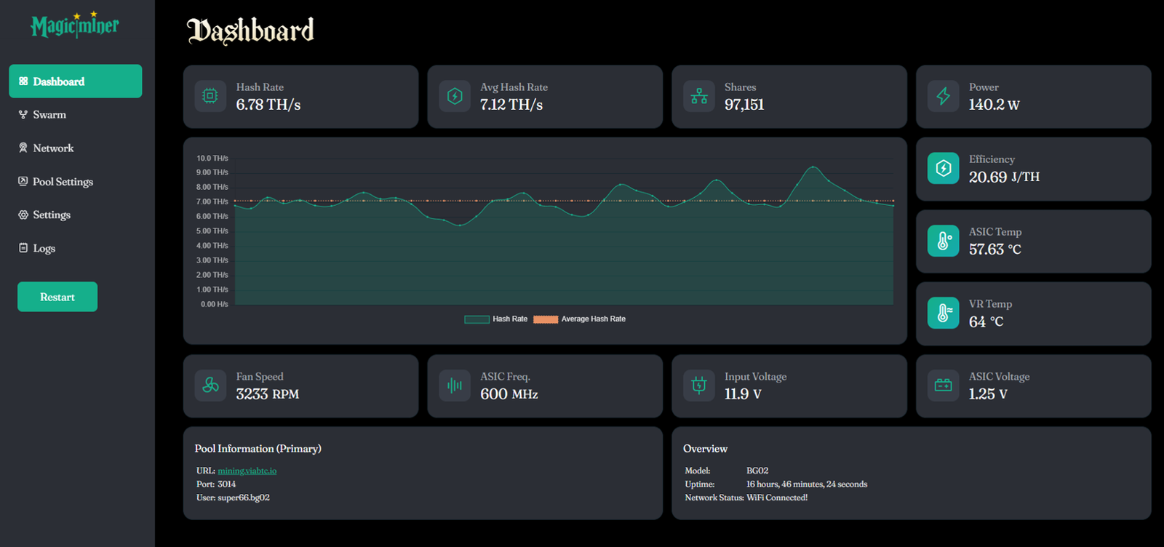Click the Avg Hash Rate hexagon icon
Image resolution: width=1164 pixels, height=547 pixels.
[455, 96]
